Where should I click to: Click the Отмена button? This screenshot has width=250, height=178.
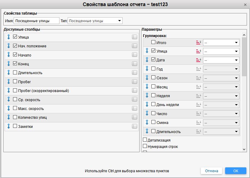tap(211, 171)
